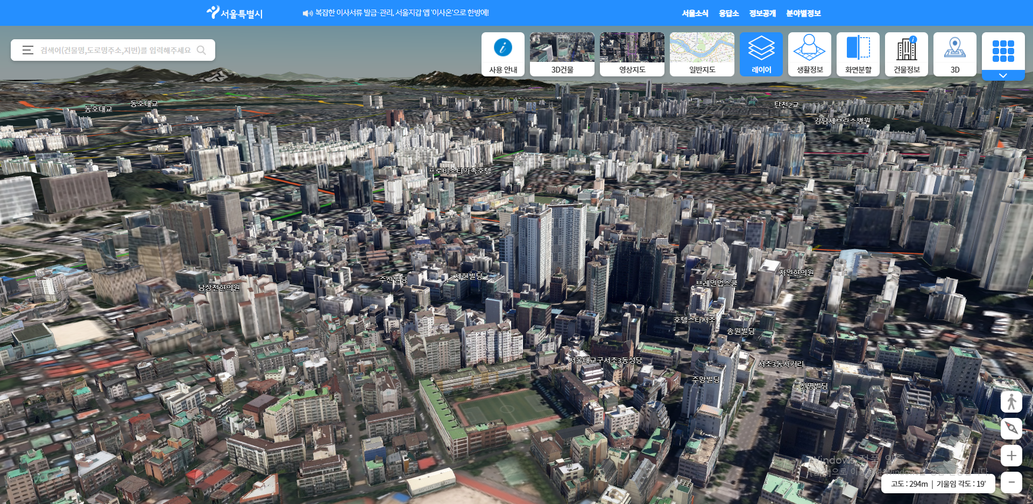Image resolution: width=1033 pixels, height=504 pixels.
Task: Switch to the 영상지도 imagery map
Action: [632, 54]
